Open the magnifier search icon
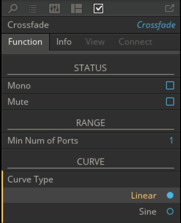Screen dimensions: 181x223 point(12,8)
